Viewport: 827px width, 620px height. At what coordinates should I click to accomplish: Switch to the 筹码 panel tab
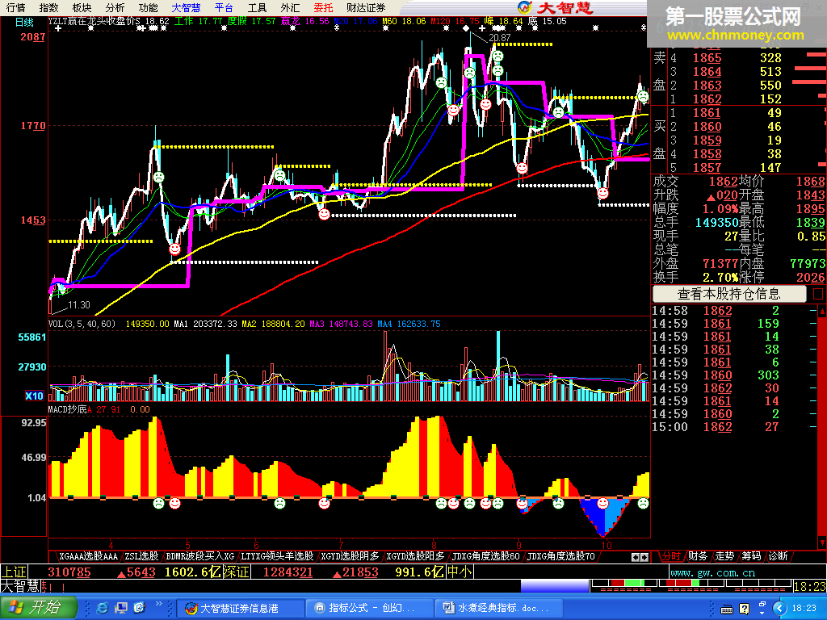coord(751,556)
